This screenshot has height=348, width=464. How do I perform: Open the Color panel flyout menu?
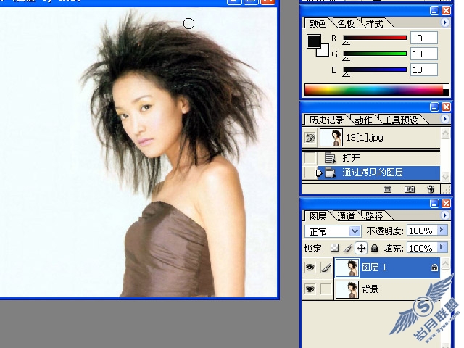point(444,22)
